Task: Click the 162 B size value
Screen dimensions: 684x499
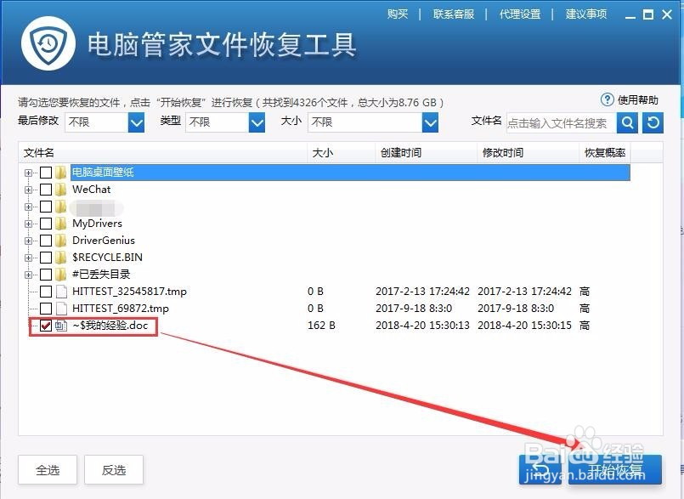Action: point(321,326)
